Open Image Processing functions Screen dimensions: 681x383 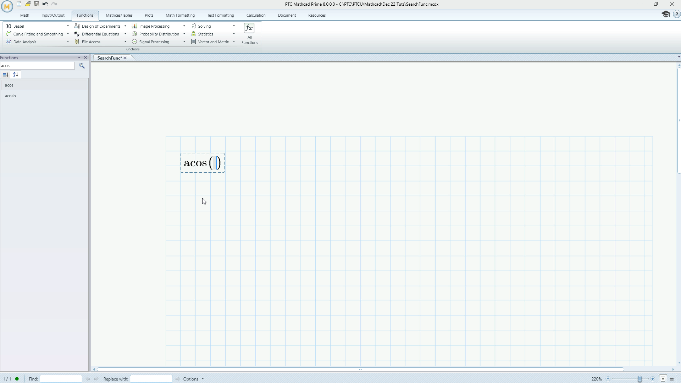point(151,26)
